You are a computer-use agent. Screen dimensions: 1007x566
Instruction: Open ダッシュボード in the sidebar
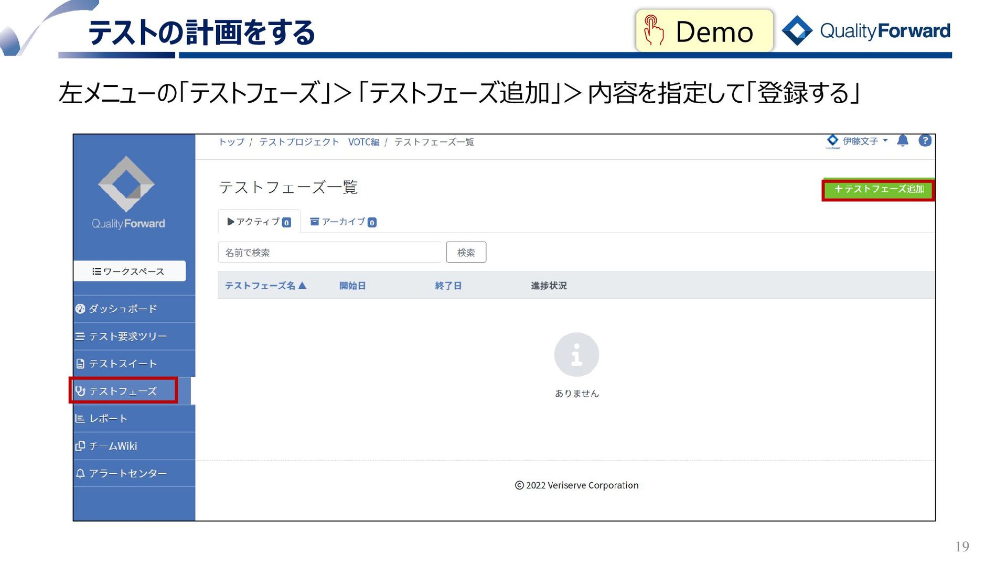(x=123, y=309)
